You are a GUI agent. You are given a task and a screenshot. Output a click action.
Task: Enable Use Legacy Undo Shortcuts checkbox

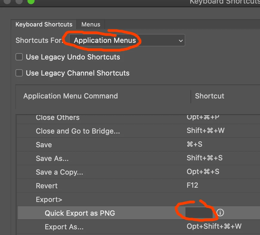click(19, 57)
